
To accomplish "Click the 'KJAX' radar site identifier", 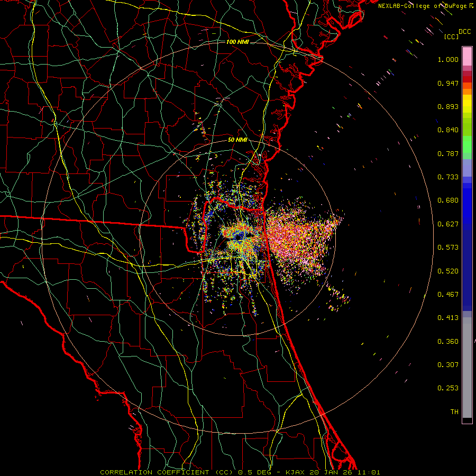I will pyautogui.click(x=296, y=472).
